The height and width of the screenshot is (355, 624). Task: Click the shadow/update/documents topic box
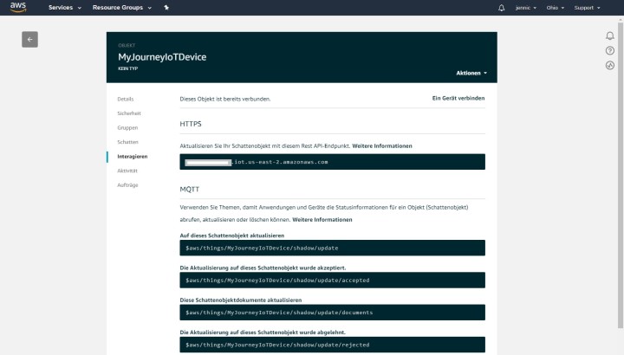(332, 313)
